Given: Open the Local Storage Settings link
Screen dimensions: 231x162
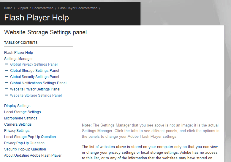Looking at the screenshot, I should [23, 112].
